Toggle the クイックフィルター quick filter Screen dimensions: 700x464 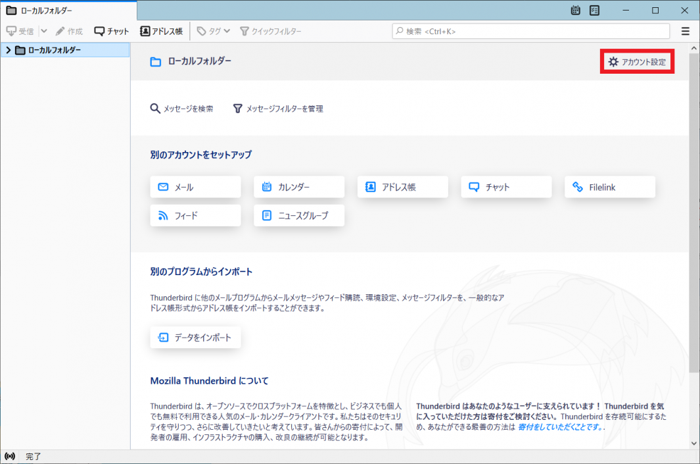[x=270, y=31]
